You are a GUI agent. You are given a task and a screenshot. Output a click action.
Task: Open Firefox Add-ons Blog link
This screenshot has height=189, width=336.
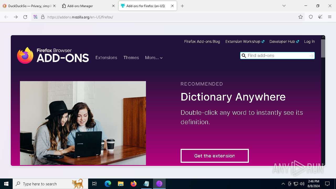point(202,41)
